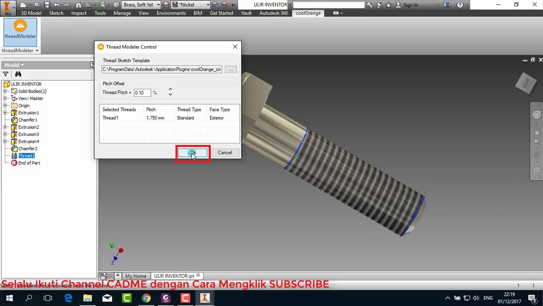This screenshot has width=543, height=306.
Task: Edit the Thread Sketch Template path field
Action: (x=161, y=69)
